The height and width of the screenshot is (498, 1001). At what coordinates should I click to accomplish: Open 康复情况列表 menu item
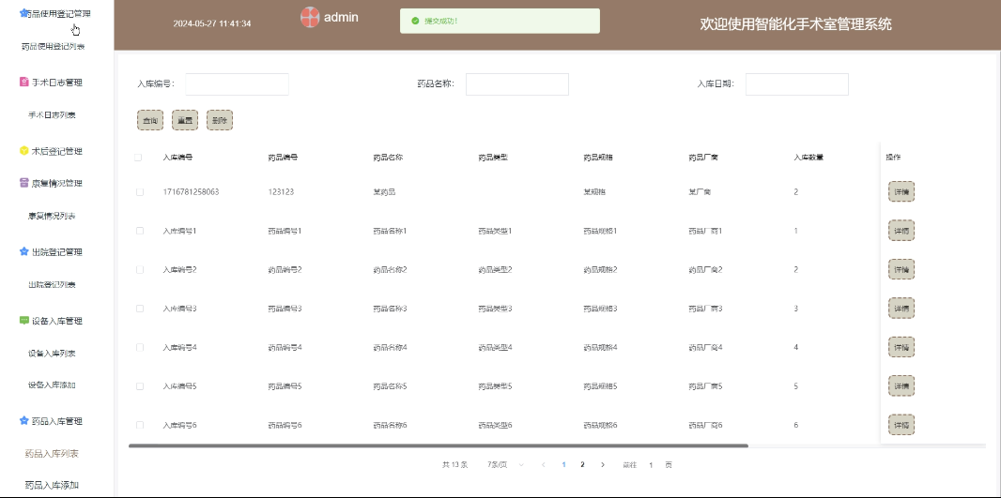click(x=52, y=216)
